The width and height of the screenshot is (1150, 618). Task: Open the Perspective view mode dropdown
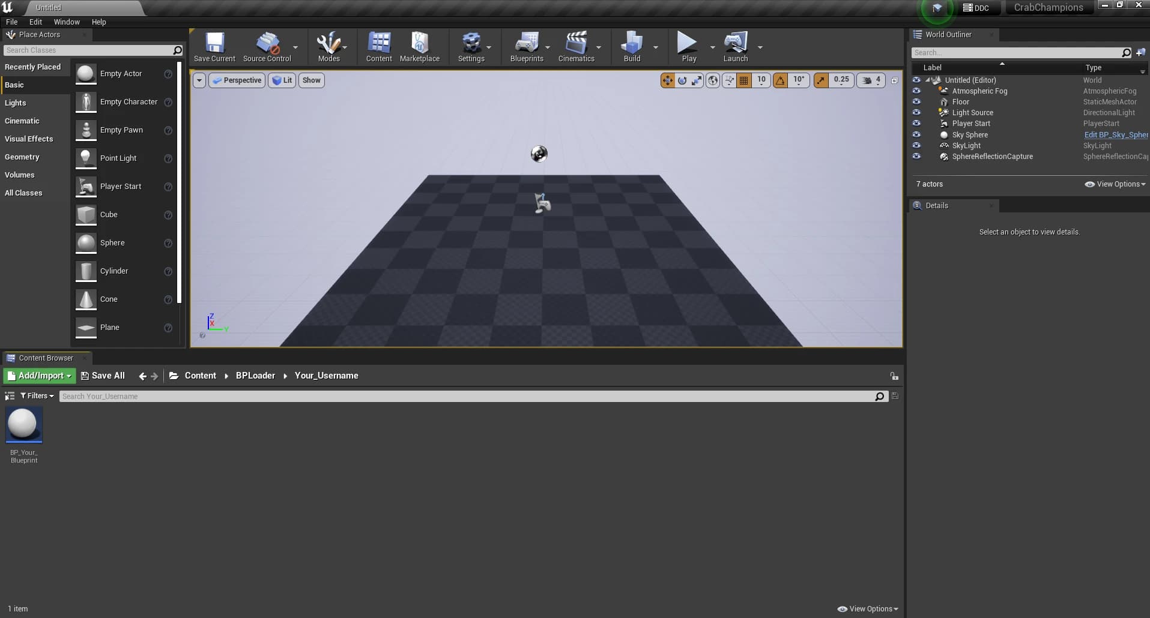coord(237,80)
